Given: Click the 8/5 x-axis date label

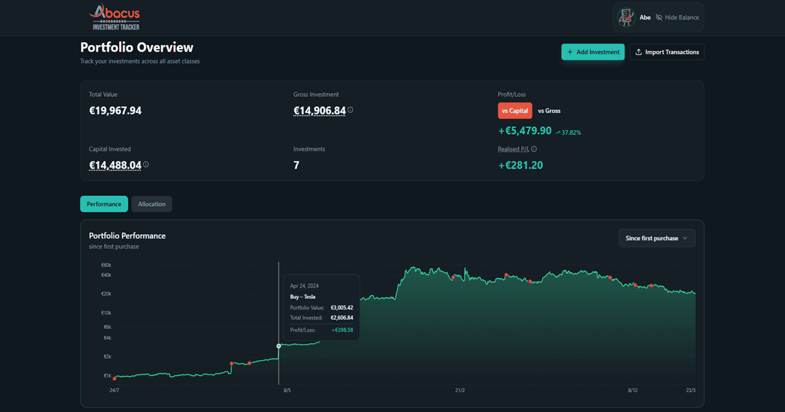Looking at the screenshot, I should coord(287,390).
